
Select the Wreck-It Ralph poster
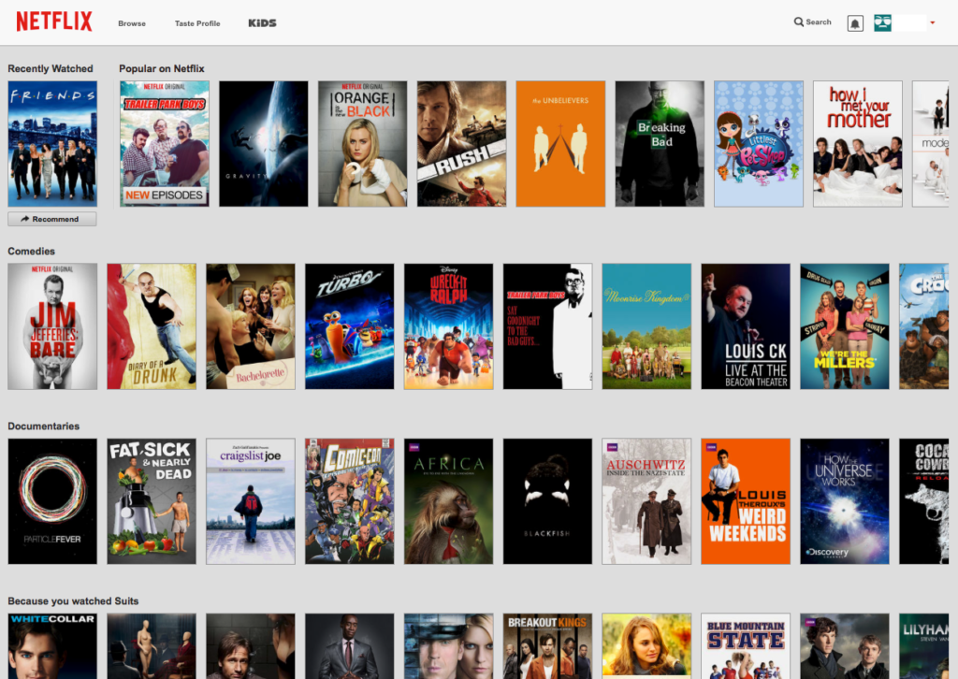coord(448,326)
